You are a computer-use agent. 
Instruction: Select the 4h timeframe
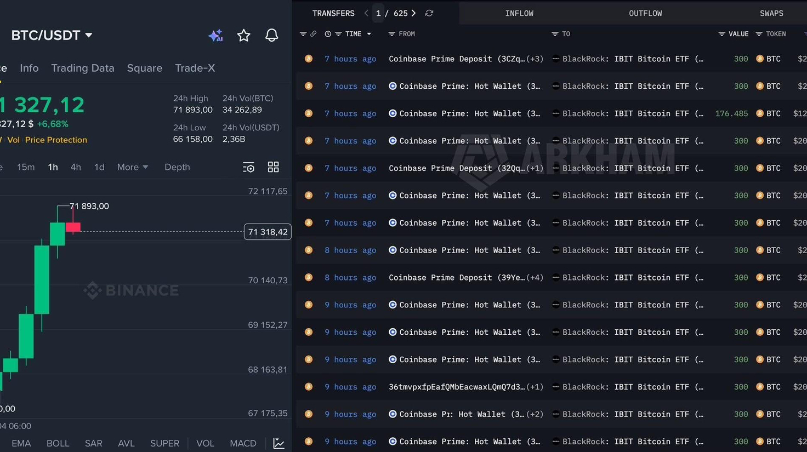pos(76,167)
